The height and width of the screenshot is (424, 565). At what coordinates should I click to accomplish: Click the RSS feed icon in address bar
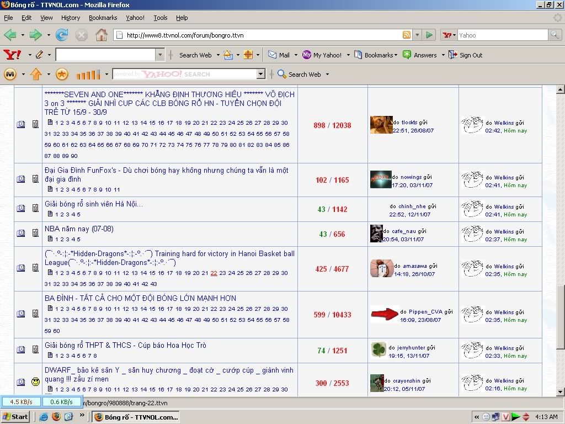point(407,35)
